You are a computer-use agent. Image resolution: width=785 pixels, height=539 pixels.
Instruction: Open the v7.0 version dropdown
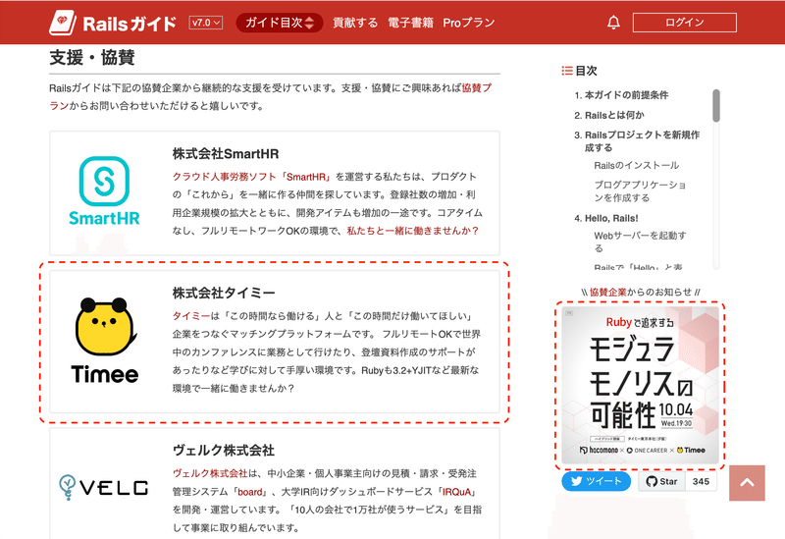tap(206, 23)
